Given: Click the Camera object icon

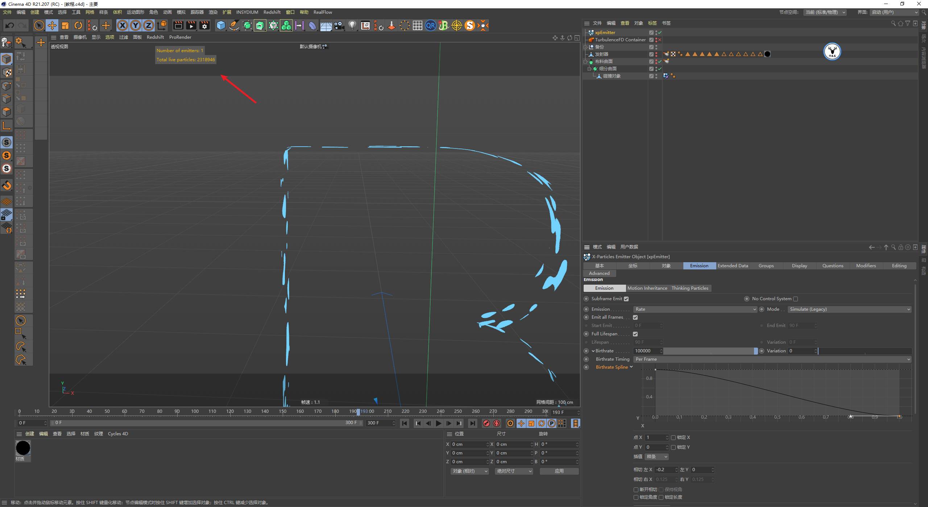Looking at the screenshot, I should coord(339,25).
